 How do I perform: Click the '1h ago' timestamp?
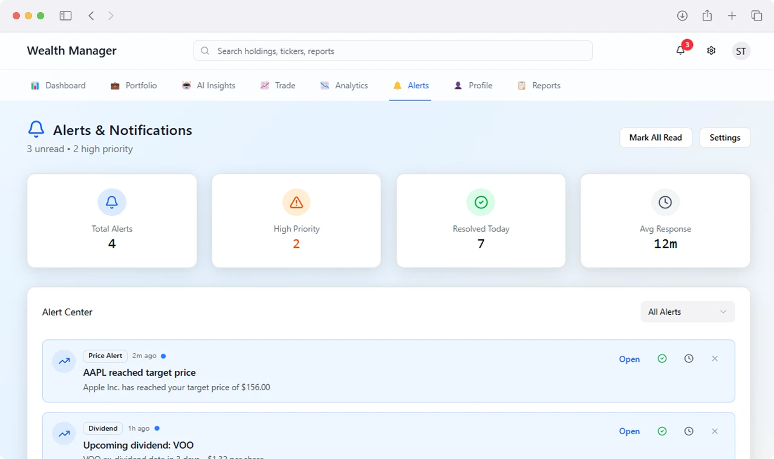point(138,428)
